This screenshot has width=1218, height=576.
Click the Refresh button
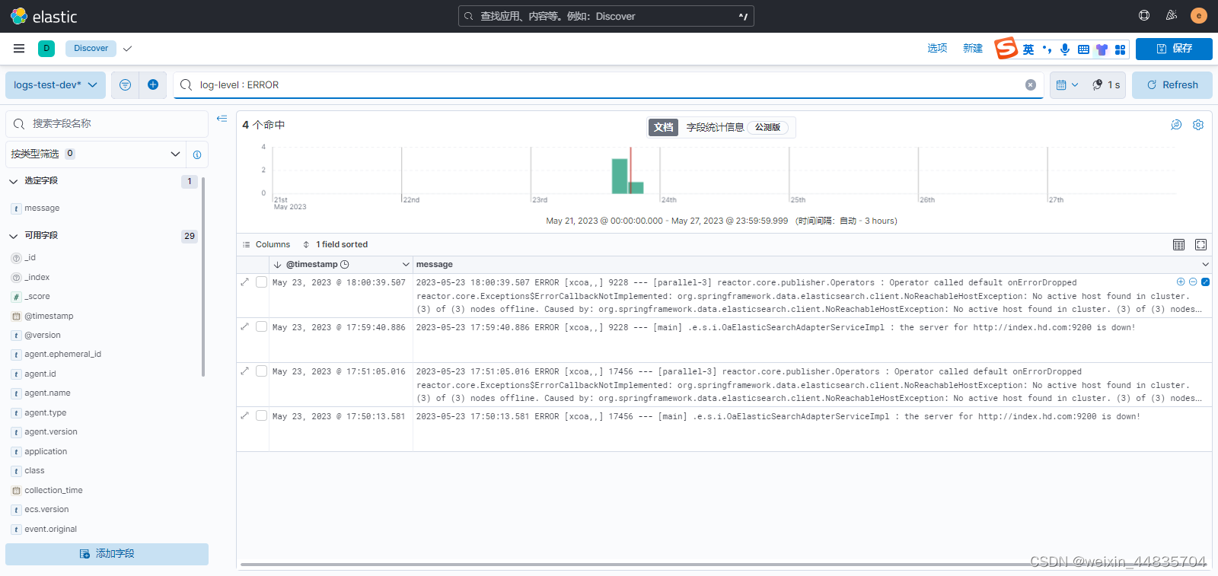pos(1172,84)
